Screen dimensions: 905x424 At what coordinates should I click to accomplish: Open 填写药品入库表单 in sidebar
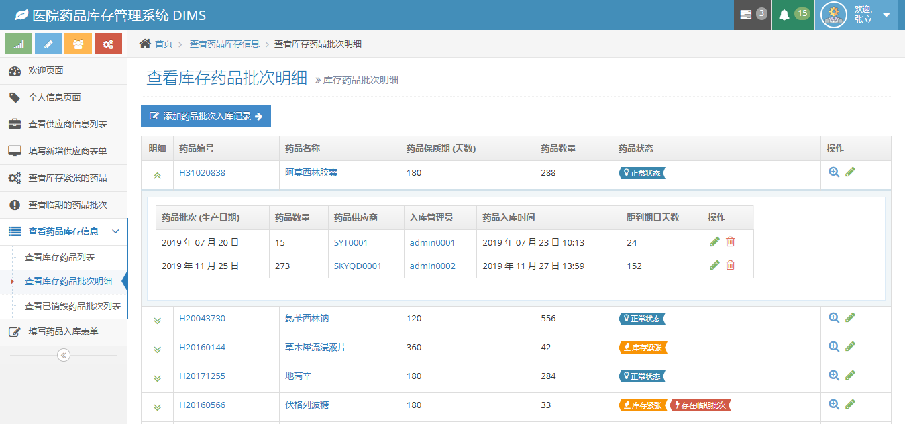click(x=63, y=331)
